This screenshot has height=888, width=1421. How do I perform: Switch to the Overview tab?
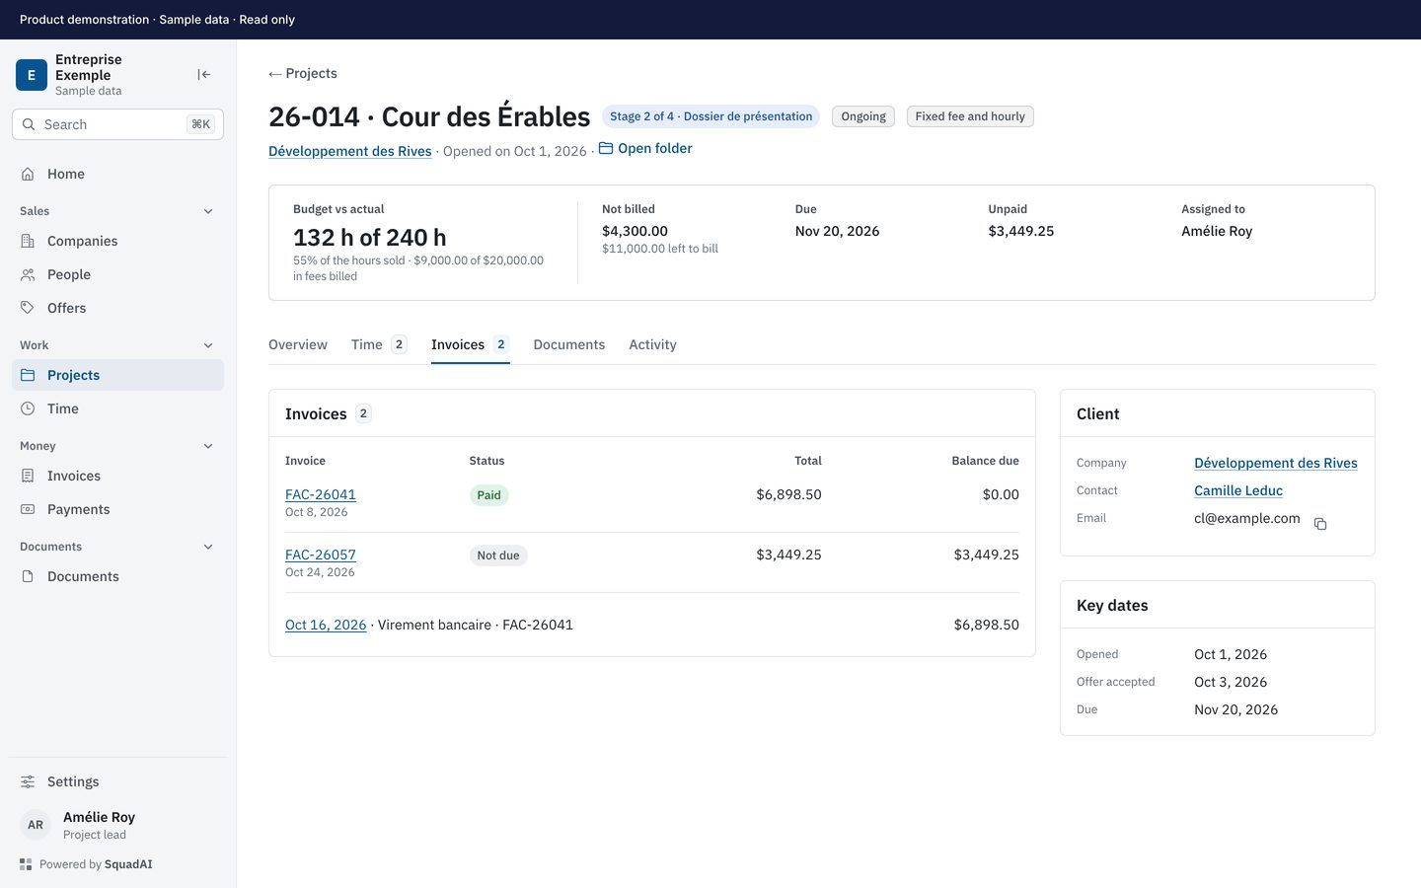(x=298, y=344)
